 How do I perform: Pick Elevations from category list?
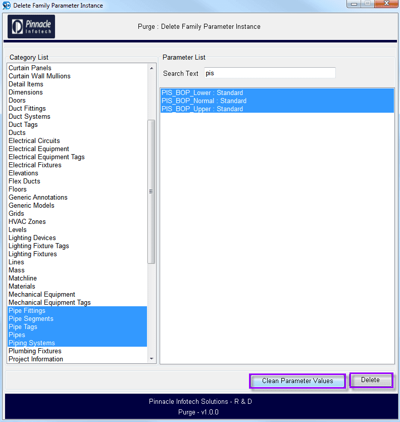(77, 173)
